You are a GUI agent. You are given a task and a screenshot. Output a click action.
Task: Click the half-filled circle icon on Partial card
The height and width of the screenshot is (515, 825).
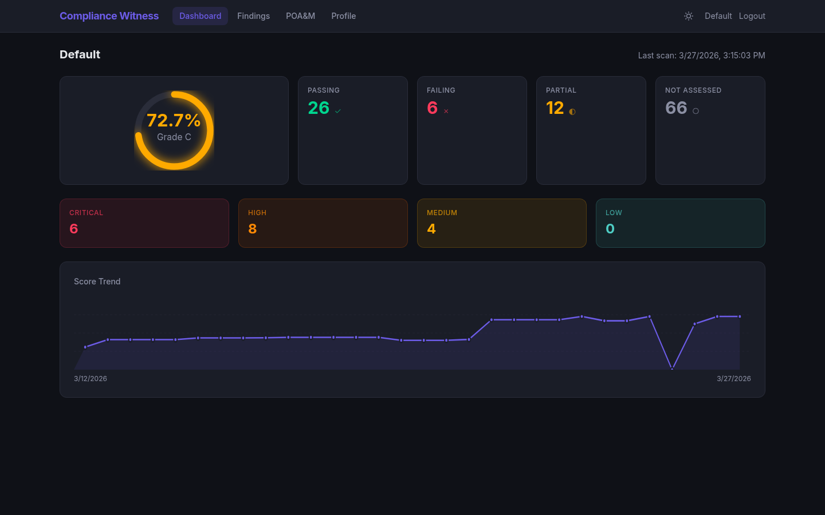pos(572,112)
